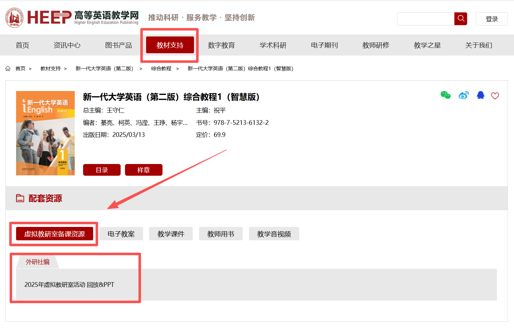The height and width of the screenshot is (328, 514).
Task: Open 2025年虚拟教研室活动 回放&PPT link
Action: pos(69,285)
